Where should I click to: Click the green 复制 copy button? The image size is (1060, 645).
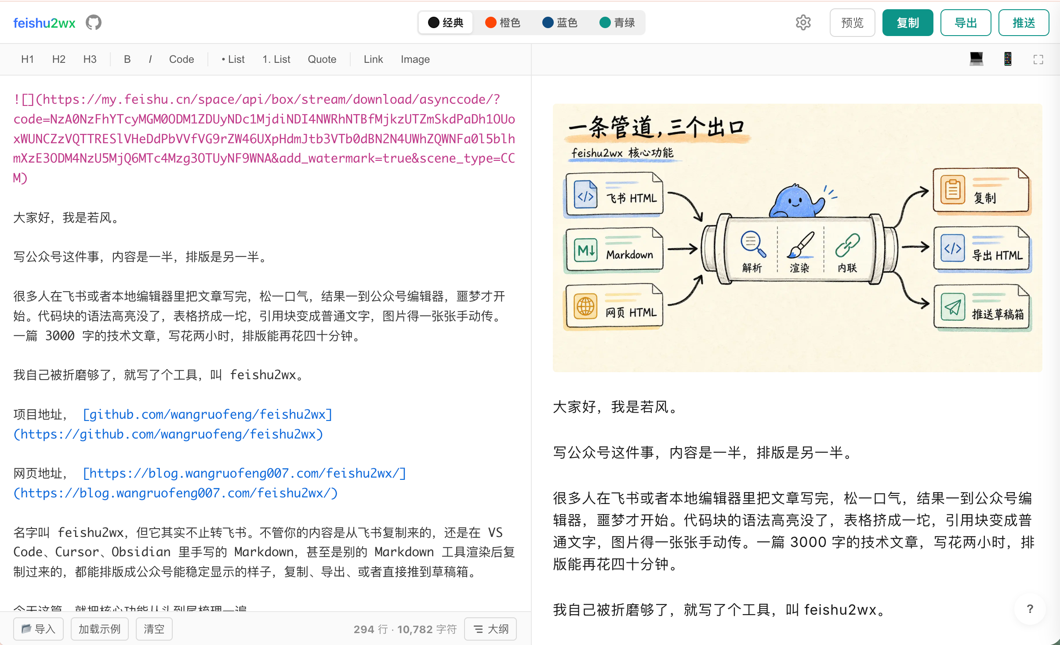point(908,22)
